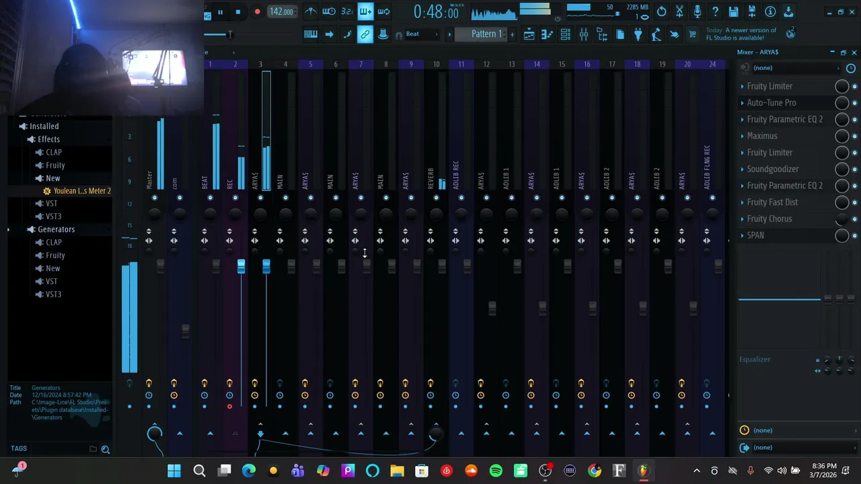Toggle the highlighted multilink to controllers icon

coord(365,34)
